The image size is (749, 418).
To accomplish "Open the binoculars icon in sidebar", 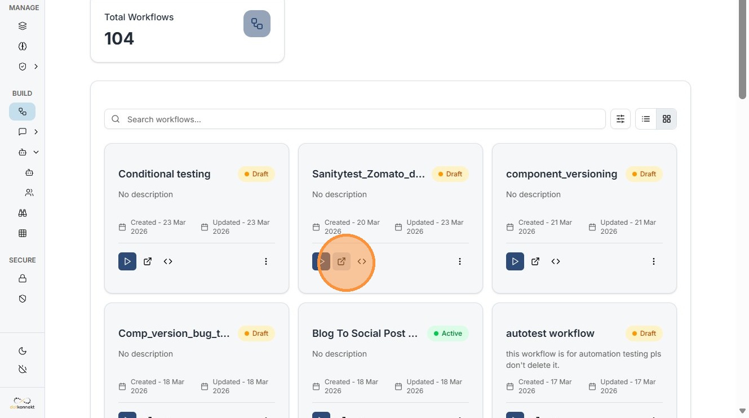I will (x=23, y=213).
